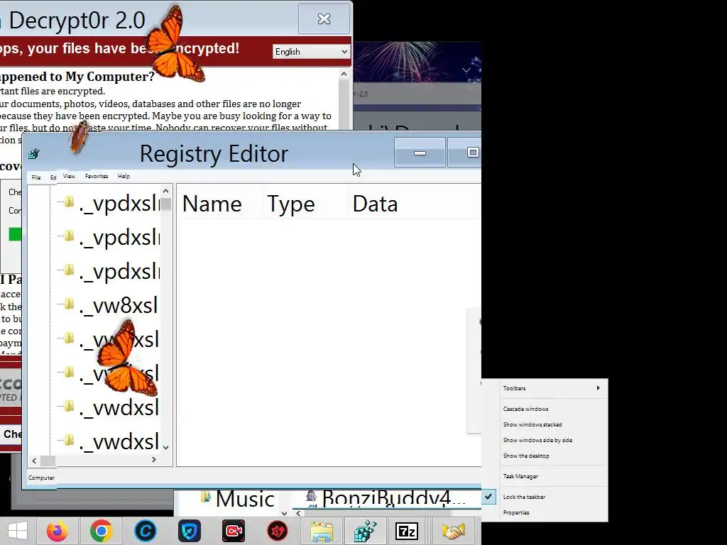Screen dimensions: 727x545
Task: Open 7-Zip from the taskbar
Action: click(407, 531)
